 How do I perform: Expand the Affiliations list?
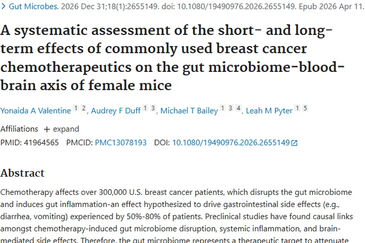pyautogui.click(x=61, y=129)
